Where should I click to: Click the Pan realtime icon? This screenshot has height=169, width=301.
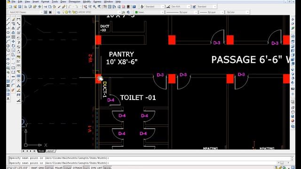(85, 7)
